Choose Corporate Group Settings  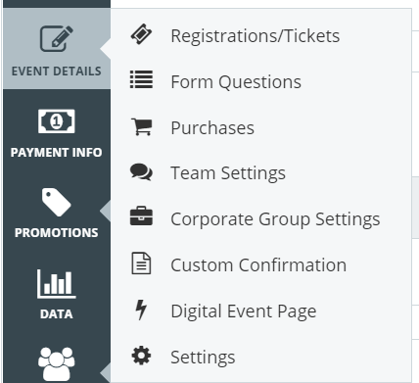pyautogui.click(x=275, y=219)
